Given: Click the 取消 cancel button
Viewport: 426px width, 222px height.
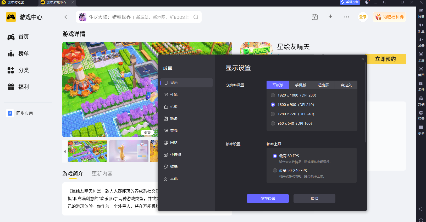Looking at the screenshot, I should pyautogui.click(x=314, y=199).
